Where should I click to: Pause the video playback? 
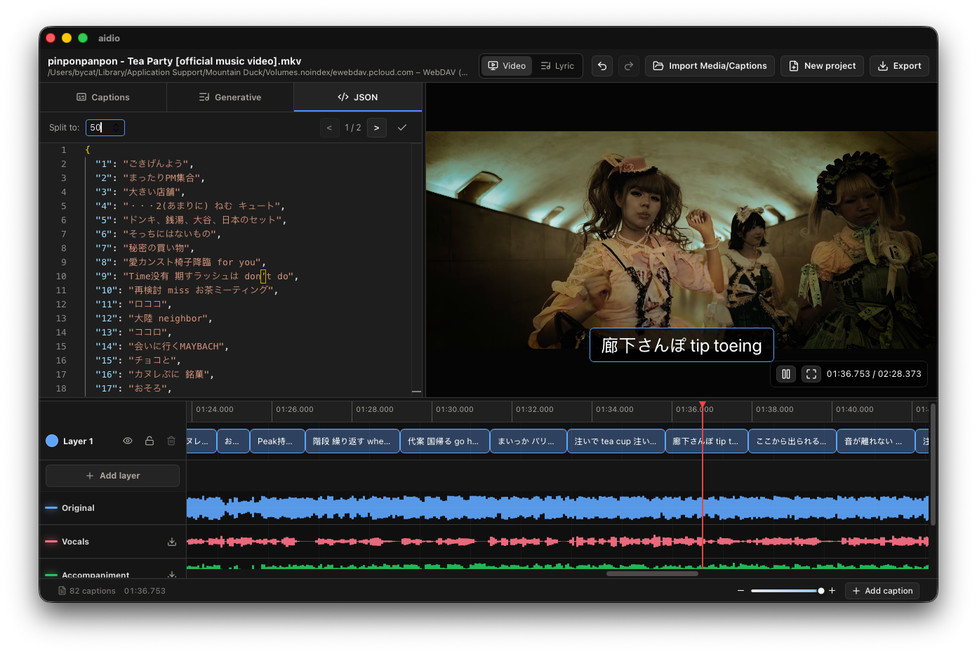tap(786, 374)
